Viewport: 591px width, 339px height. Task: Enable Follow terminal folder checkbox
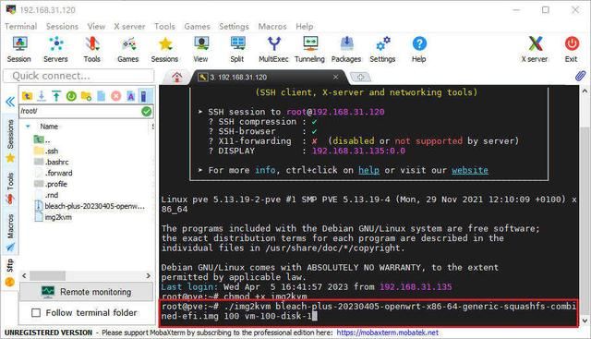pyautogui.click(x=36, y=312)
